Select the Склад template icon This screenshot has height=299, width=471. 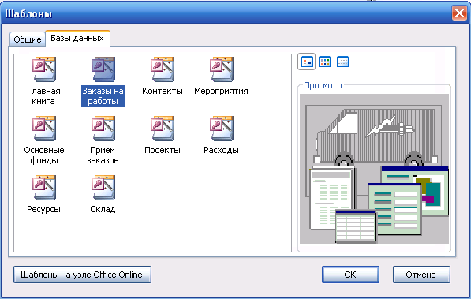(103, 188)
